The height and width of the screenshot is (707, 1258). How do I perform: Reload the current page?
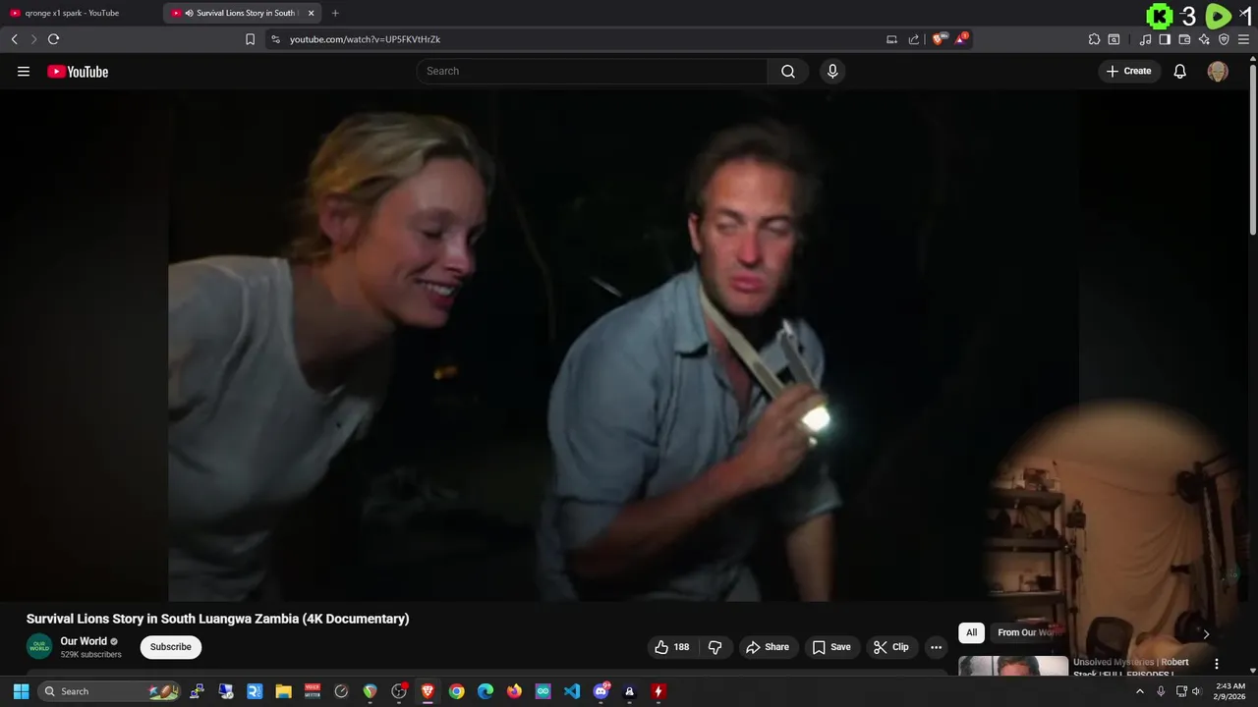coord(53,39)
